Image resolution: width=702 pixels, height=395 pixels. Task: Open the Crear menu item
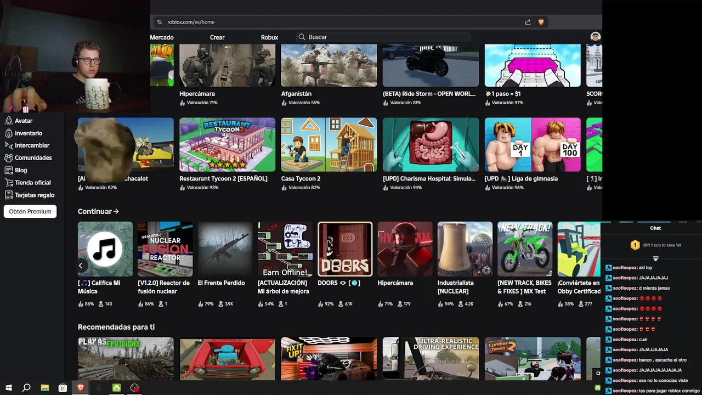tap(217, 37)
